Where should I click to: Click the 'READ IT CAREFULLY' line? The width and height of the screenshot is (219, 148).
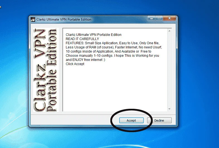[82, 39]
